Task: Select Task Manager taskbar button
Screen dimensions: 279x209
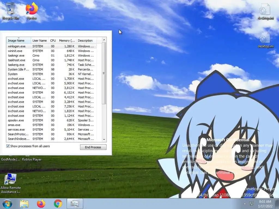Action: point(75,204)
